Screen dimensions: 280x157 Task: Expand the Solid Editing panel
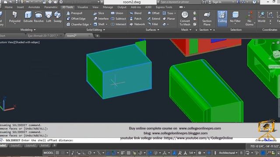(x=96, y=30)
